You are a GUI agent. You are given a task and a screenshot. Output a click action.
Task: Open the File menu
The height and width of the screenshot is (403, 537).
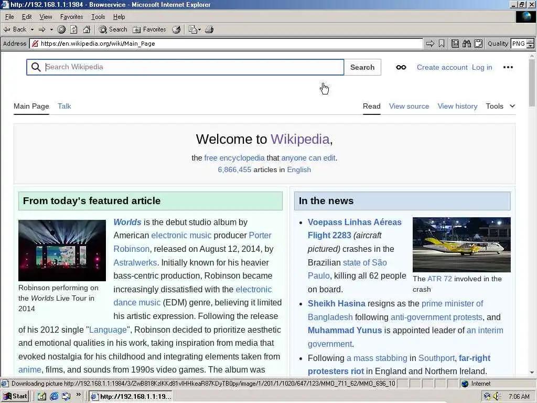click(9, 17)
